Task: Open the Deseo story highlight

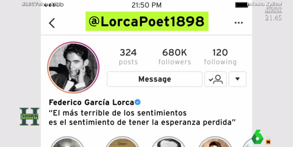Action: pyautogui.click(x=122, y=142)
